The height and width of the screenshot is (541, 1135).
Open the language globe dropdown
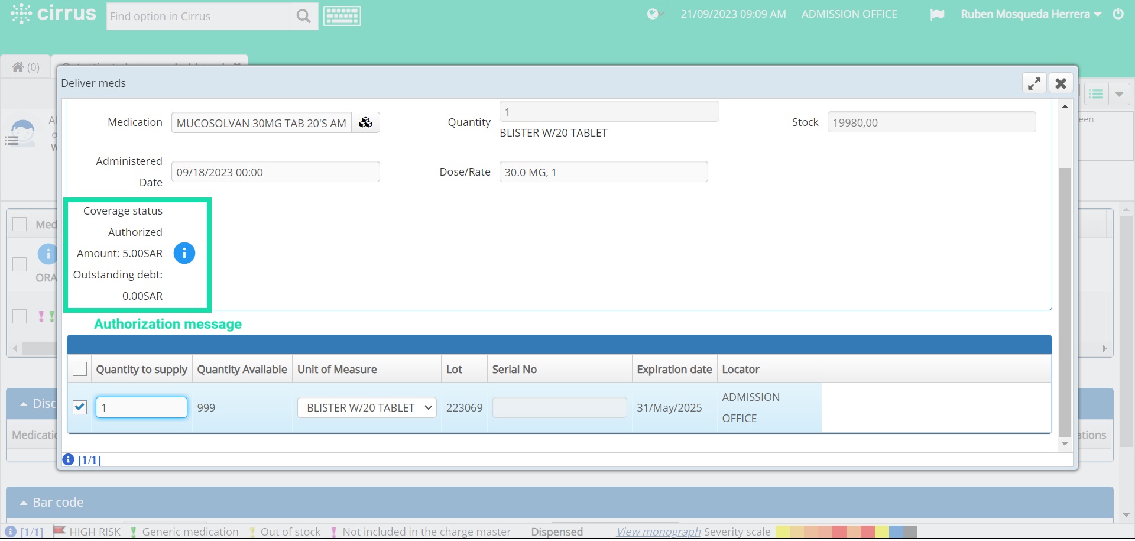point(654,14)
